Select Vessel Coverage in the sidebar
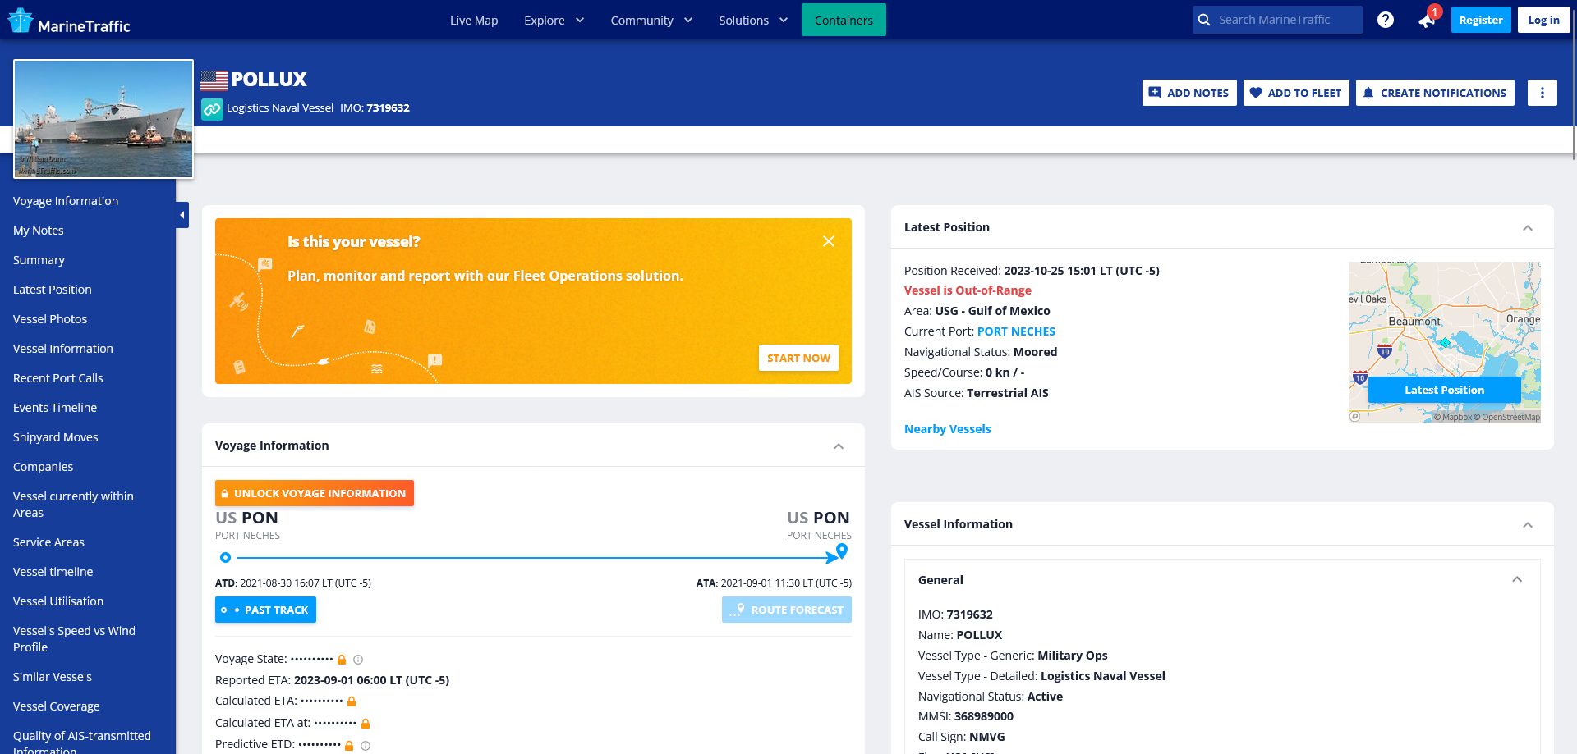The image size is (1577, 754). point(57,706)
